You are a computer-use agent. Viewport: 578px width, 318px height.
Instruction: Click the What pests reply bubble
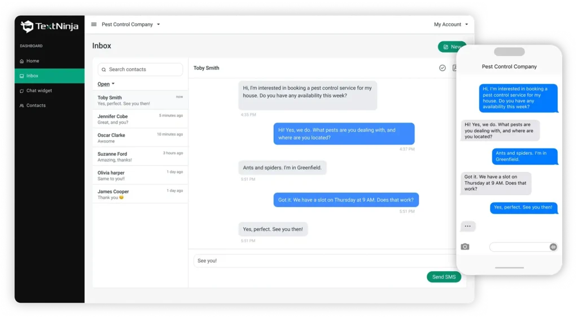[344, 133]
